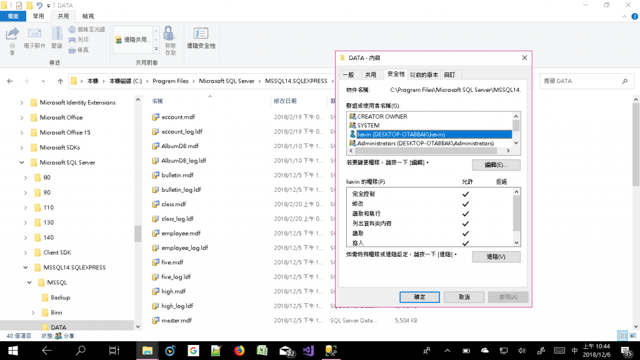Switch to large icons view button
Screen dimensions: 640x360
[633, 336]
